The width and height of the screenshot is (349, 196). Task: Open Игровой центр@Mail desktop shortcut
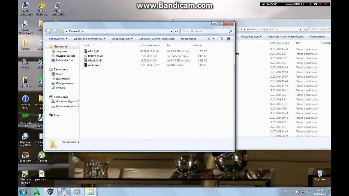25,140
